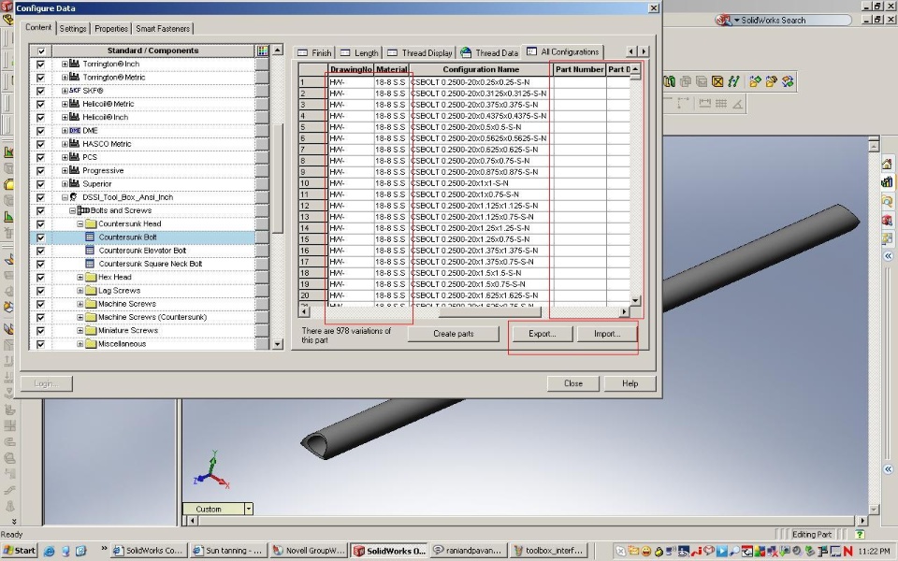Click the configurations table horizontal scrollbar thumb
The height and width of the screenshot is (561, 898).
[x=489, y=312]
